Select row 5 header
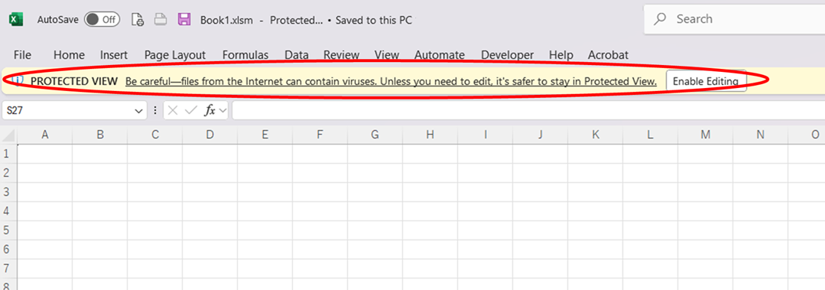 pyautogui.click(x=8, y=230)
